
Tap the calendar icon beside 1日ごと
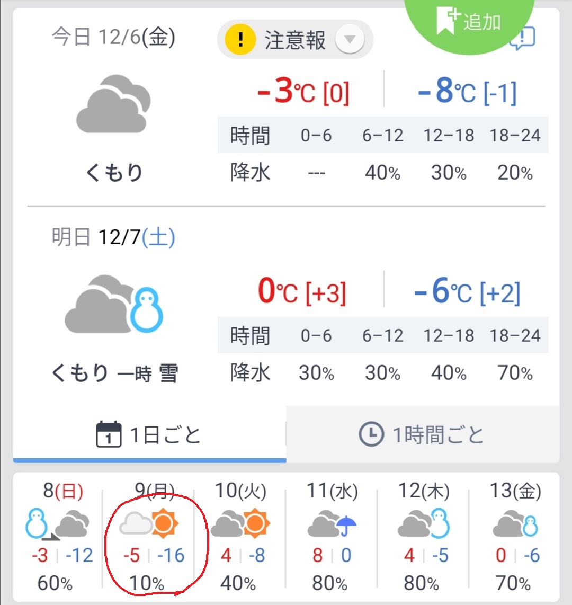[x=109, y=435]
